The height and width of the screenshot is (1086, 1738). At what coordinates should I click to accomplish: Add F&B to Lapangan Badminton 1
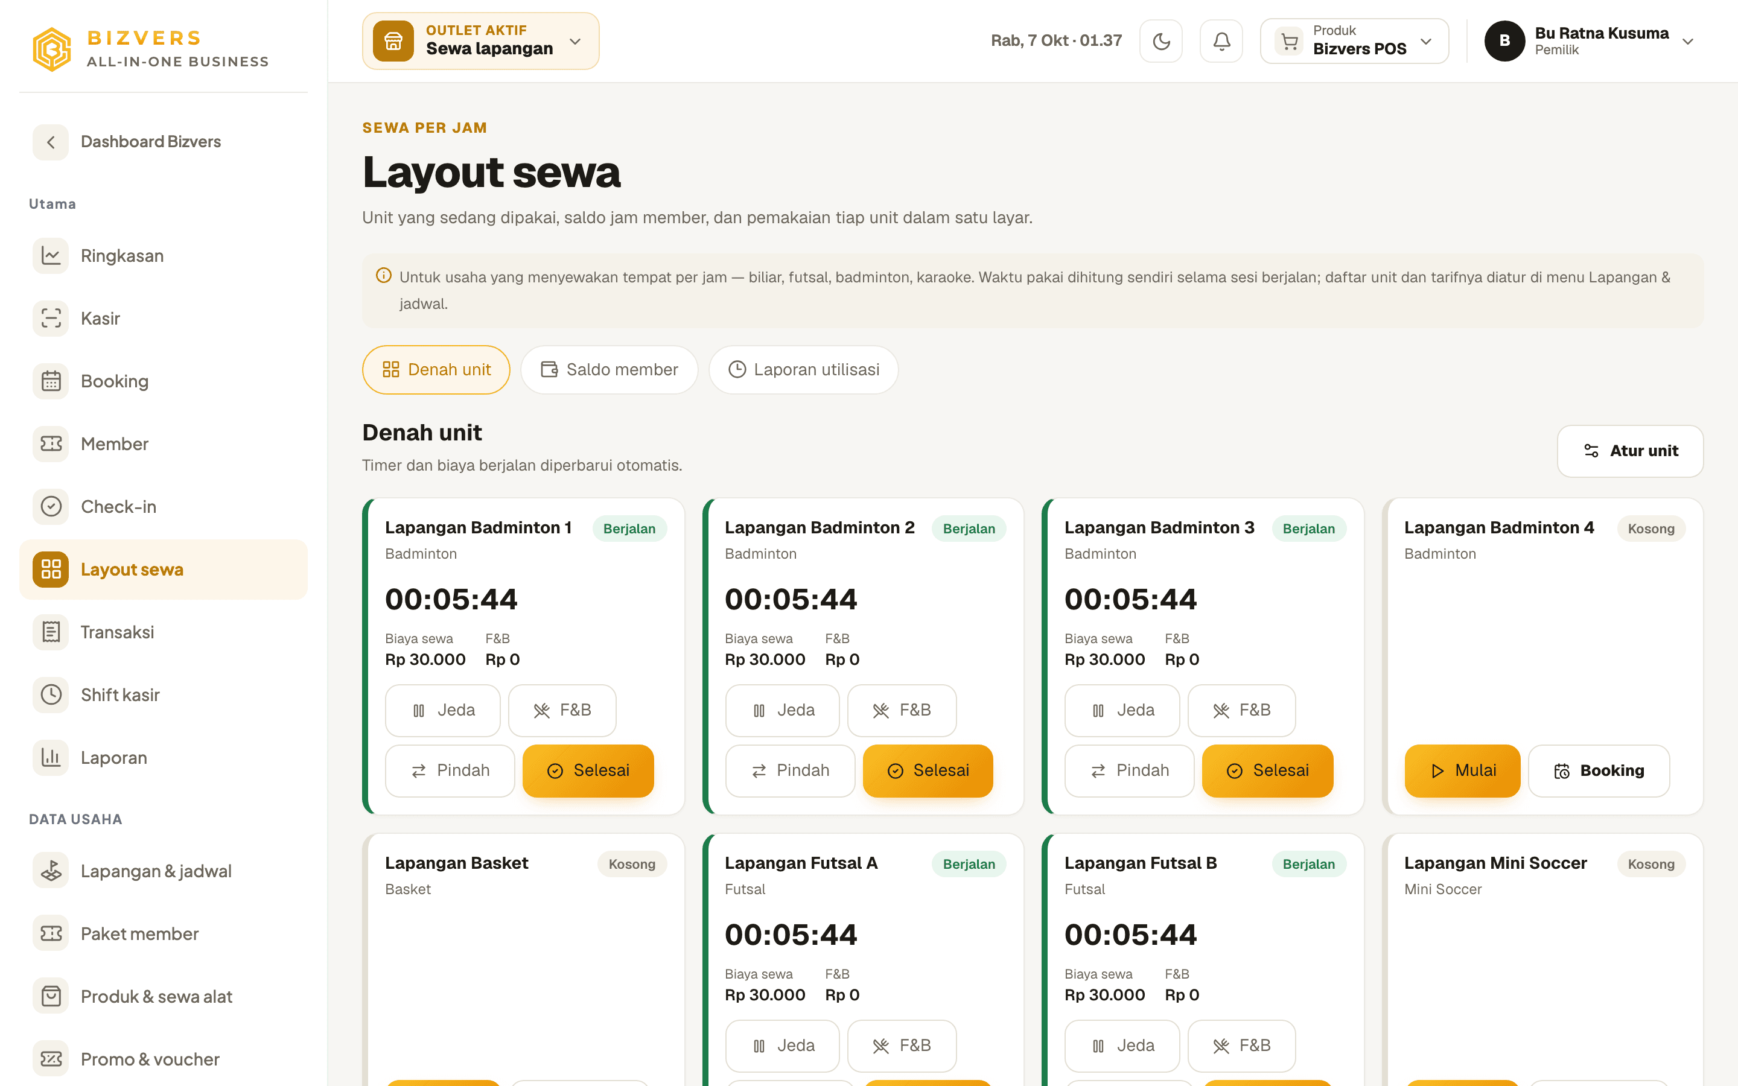pos(562,710)
